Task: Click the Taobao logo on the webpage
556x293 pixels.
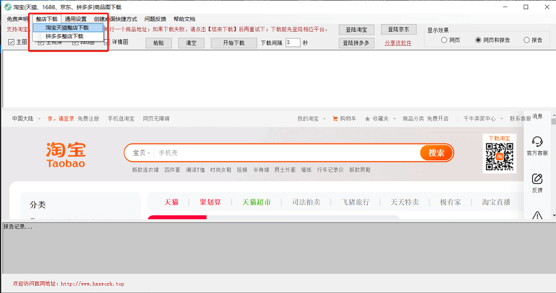Action: (x=66, y=154)
